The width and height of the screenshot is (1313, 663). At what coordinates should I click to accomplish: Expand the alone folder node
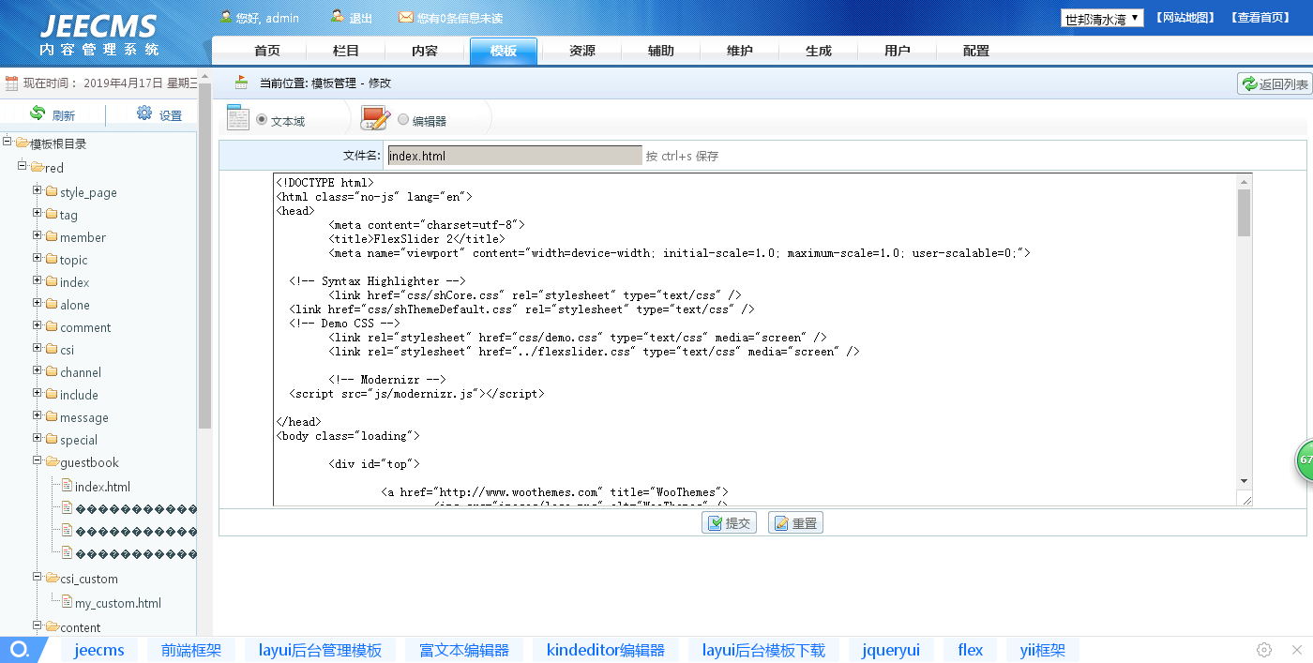click(38, 304)
